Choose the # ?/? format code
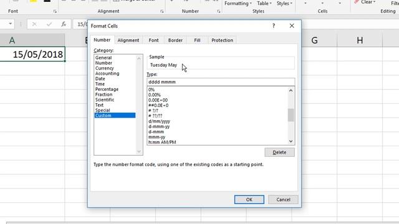399x224 pixels. (153, 111)
